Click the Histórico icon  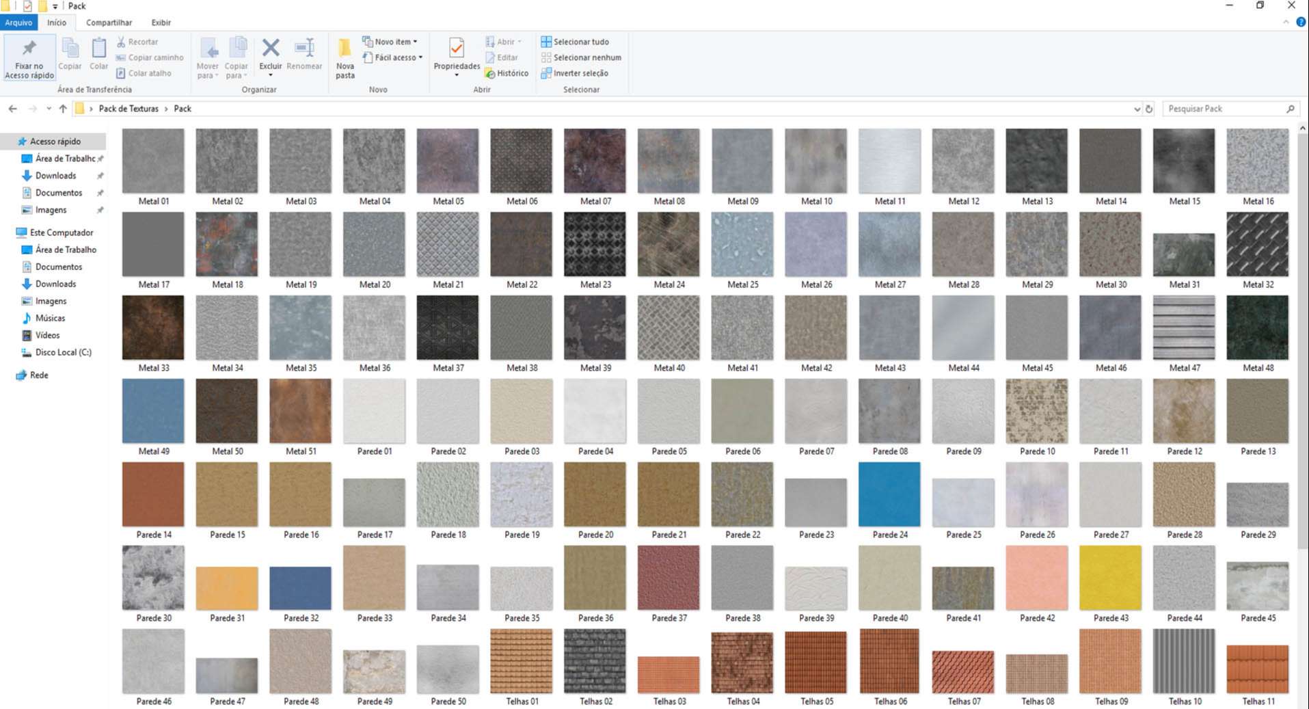tap(508, 73)
